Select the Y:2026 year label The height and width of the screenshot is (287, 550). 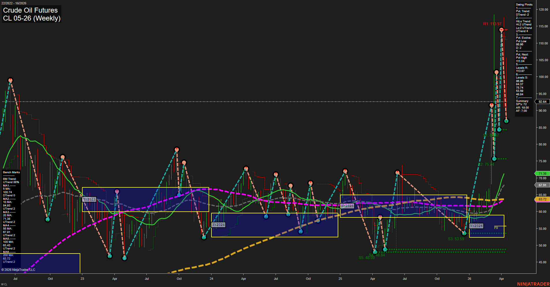click(x=476, y=226)
